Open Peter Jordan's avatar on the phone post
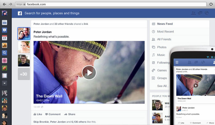This screenshot has height=125, width=215. click(179, 109)
